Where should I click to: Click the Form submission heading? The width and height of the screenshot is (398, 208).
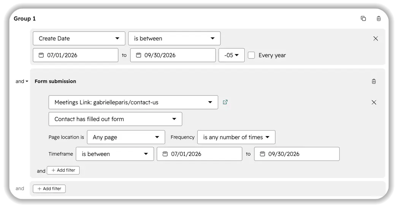tap(55, 81)
